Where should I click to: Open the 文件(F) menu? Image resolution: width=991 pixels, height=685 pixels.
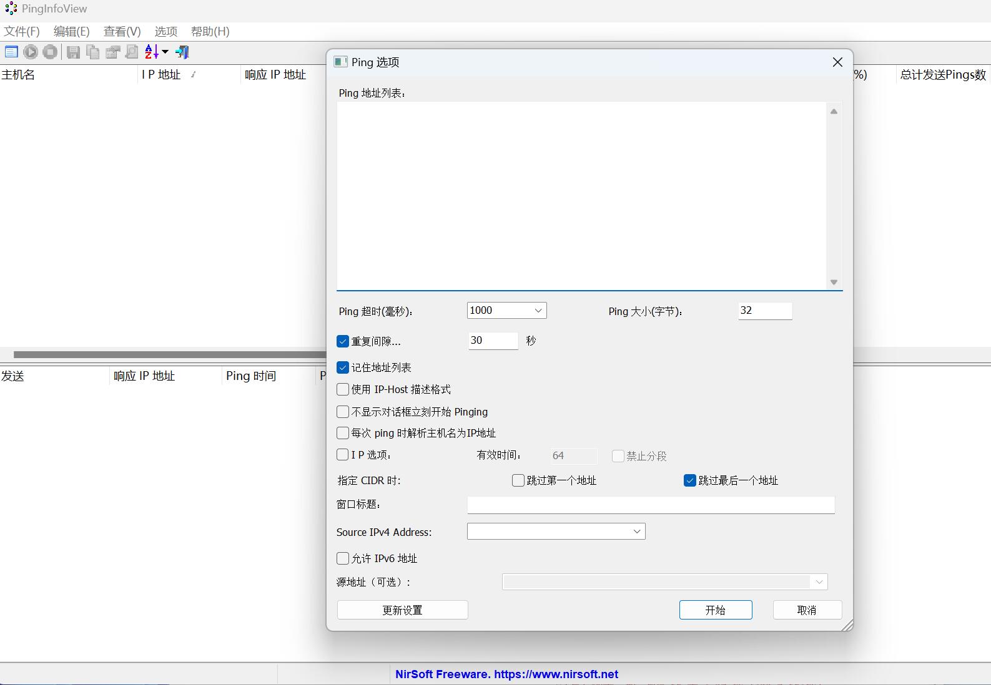click(22, 31)
